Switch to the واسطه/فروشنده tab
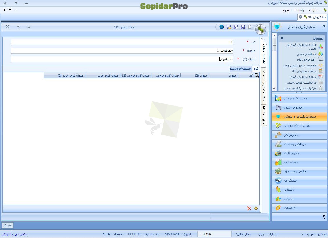Screen dimensions: 328x238 241,68
